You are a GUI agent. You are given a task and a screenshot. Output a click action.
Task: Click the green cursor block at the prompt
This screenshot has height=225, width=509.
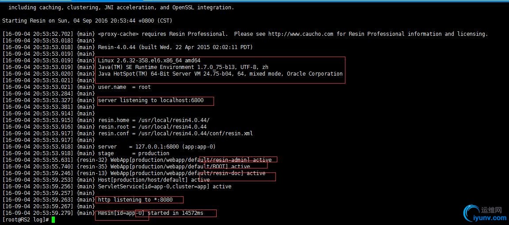click(x=53, y=220)
